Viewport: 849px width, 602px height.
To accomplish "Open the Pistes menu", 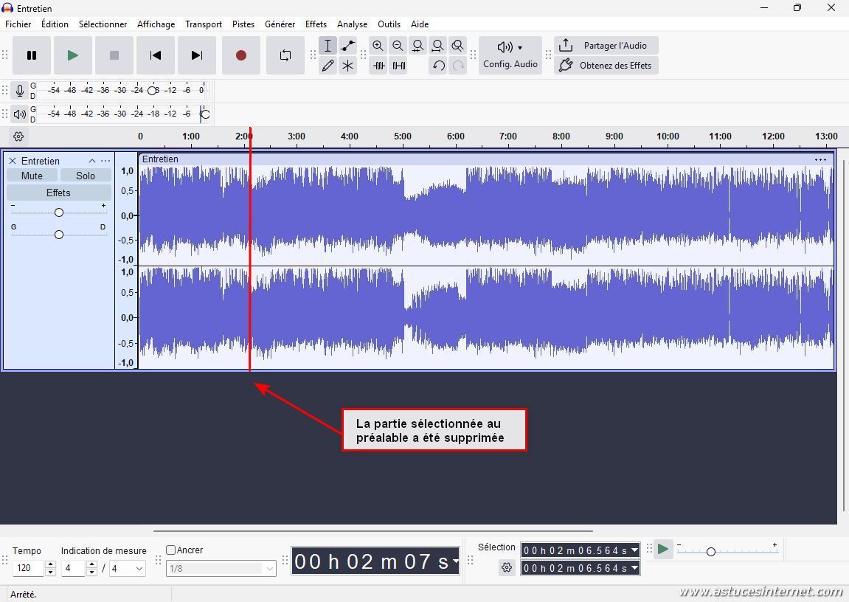I will [x=243, y=24].
